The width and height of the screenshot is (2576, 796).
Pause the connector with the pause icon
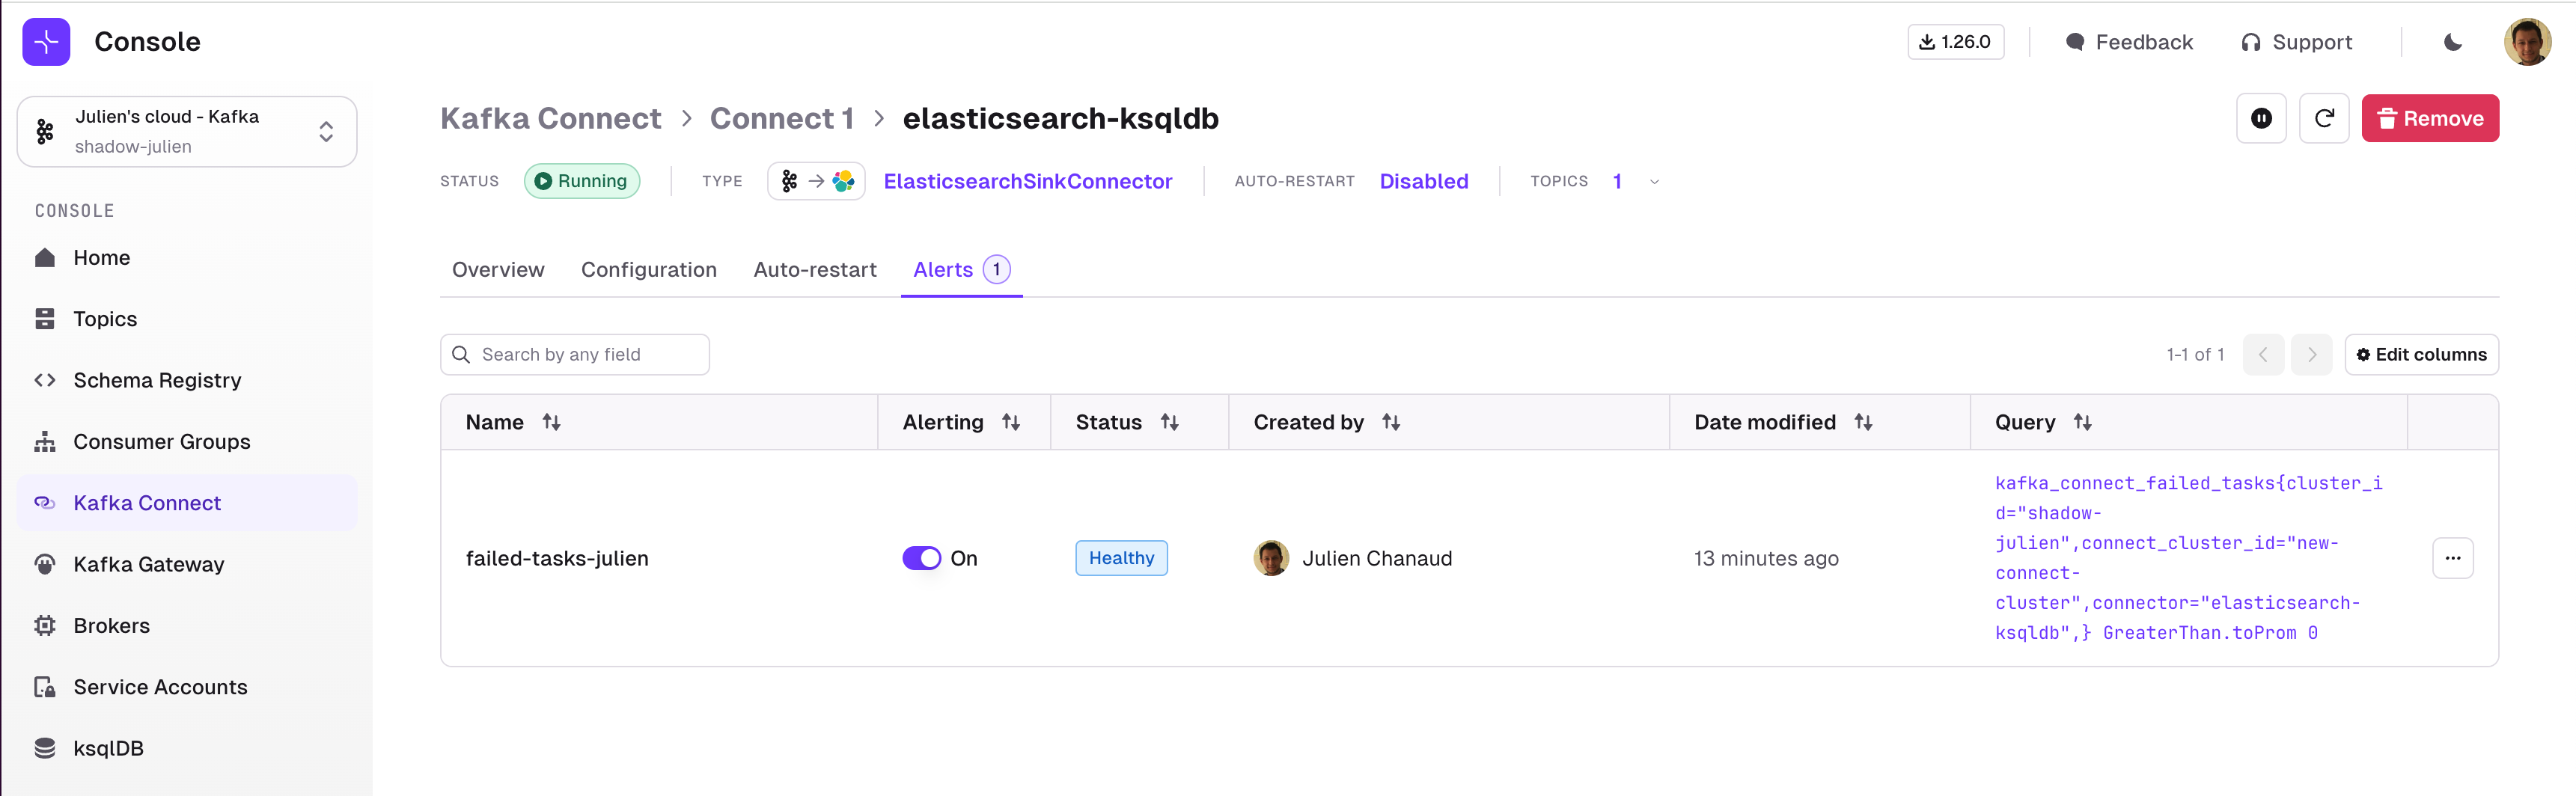click(x=2261, y=119)
